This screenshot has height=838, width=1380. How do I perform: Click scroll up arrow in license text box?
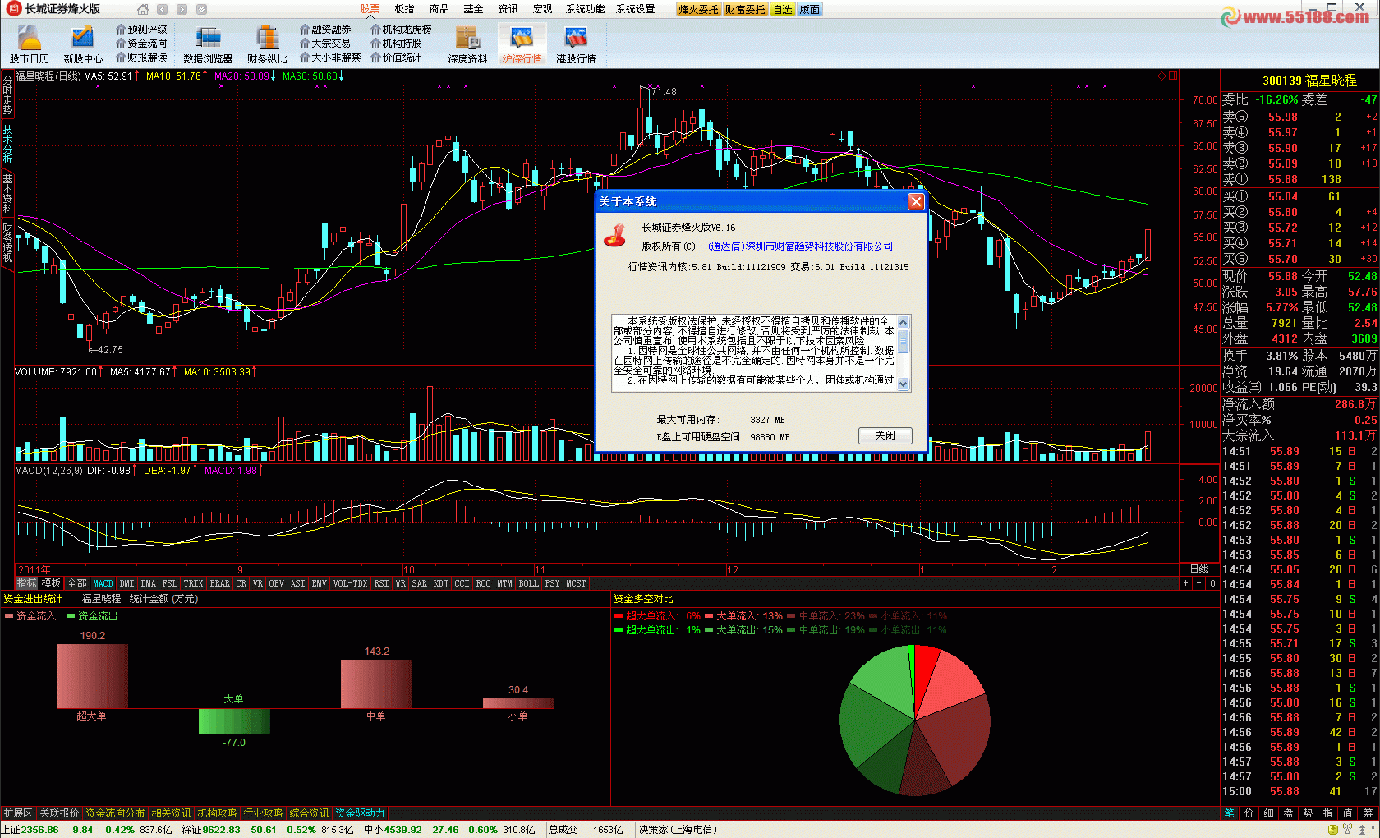click(x=904, y=322)
